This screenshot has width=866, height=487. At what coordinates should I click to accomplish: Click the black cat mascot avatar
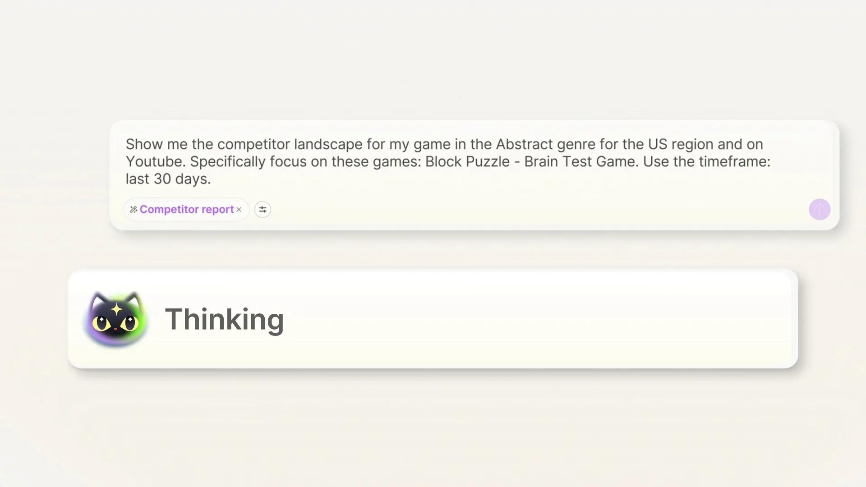pos(116,319)
